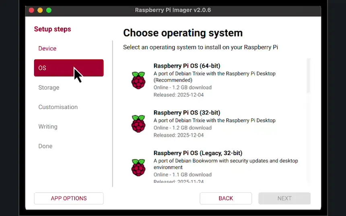Select the Writing step in sidebar
The width and height of the screenshot is (346, 216).
(48, 127)
